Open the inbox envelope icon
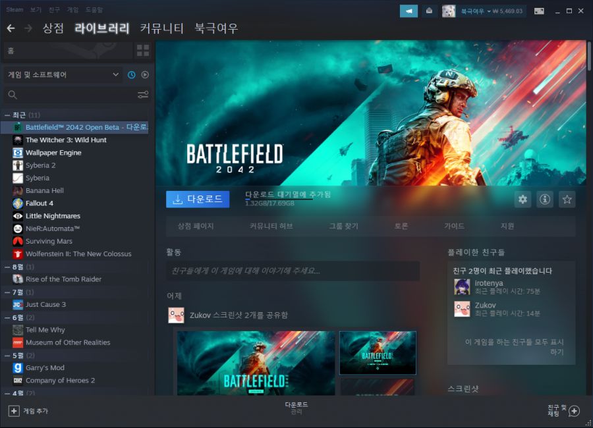Viewport: 593px width, 428px height. [x=428, y=11]
